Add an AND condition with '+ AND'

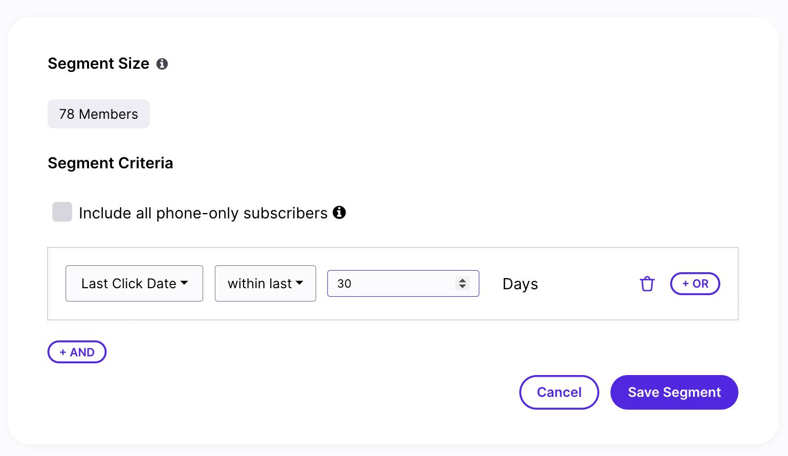click(x=77, y=352)
